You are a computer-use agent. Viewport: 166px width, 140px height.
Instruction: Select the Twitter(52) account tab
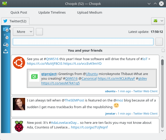[x=16, y=21]
